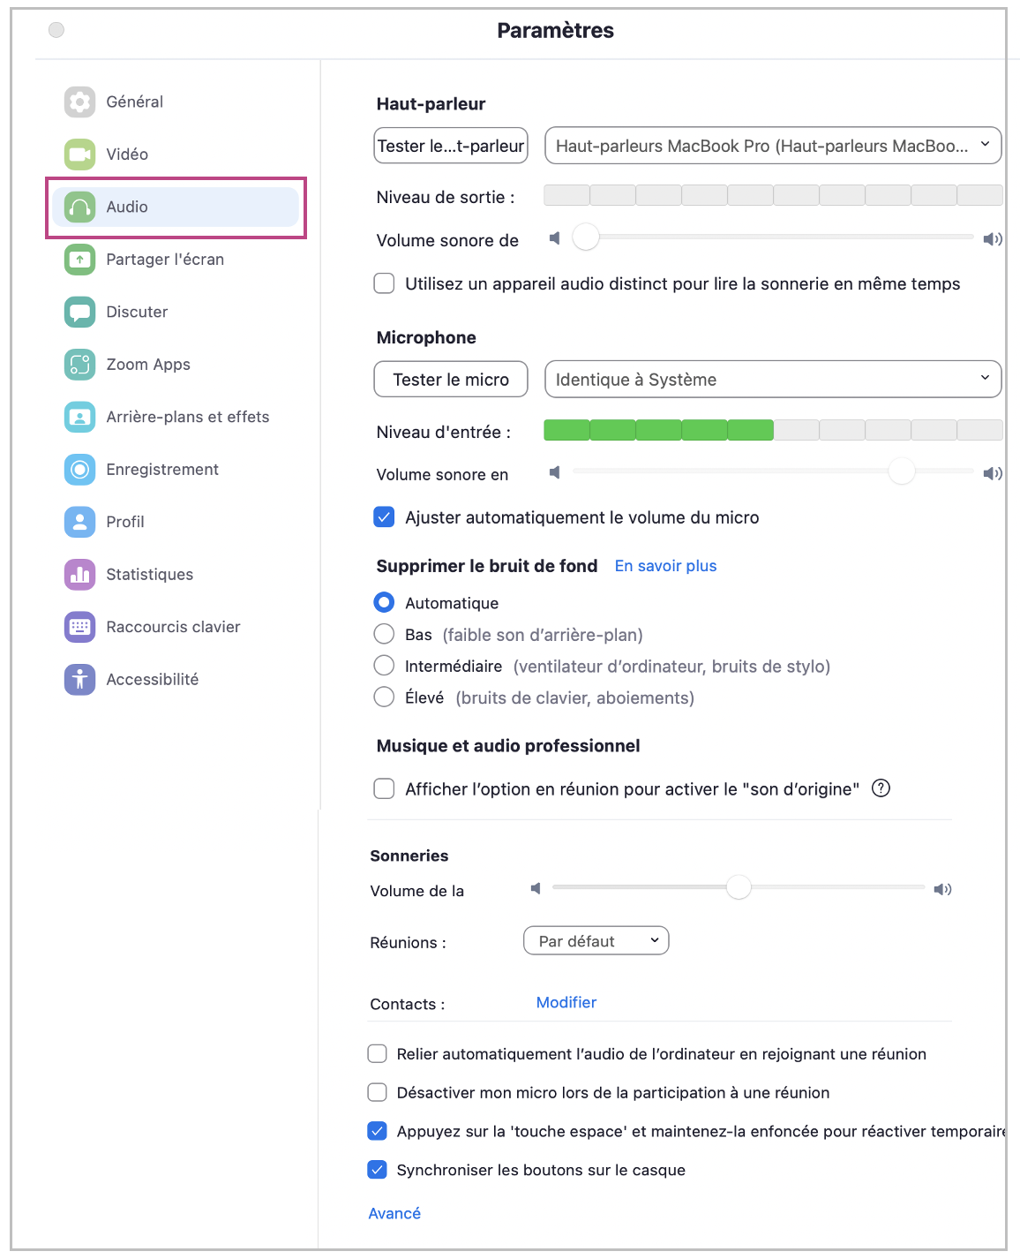Go to Raccourcis clavier section
Viewport: 1020px width, 1259px height.
[173, 627]
